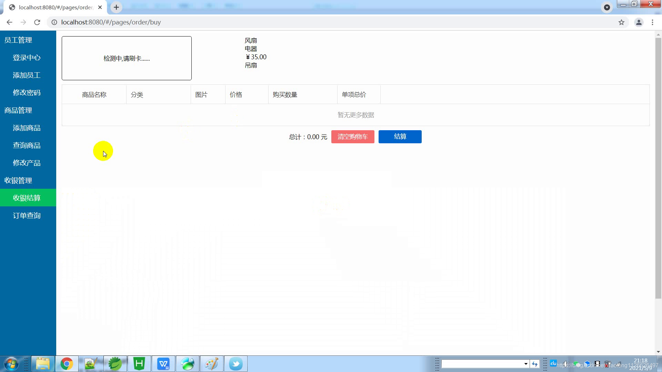Bookmark this page with star icon
The width and height of the screenshot is (662, 372).
[621, 22]
